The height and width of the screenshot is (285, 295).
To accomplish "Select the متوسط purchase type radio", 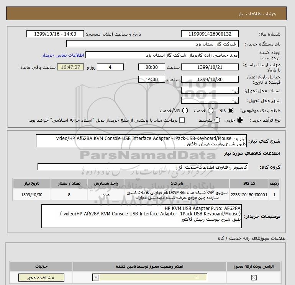I will click(217, 120).
